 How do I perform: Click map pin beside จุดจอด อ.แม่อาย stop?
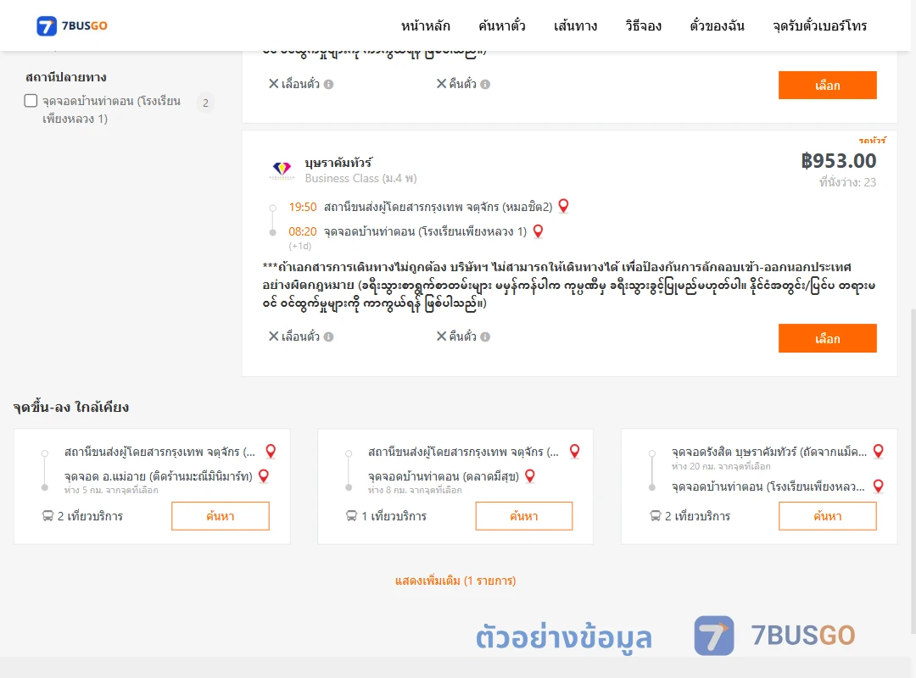coord(264,476)
